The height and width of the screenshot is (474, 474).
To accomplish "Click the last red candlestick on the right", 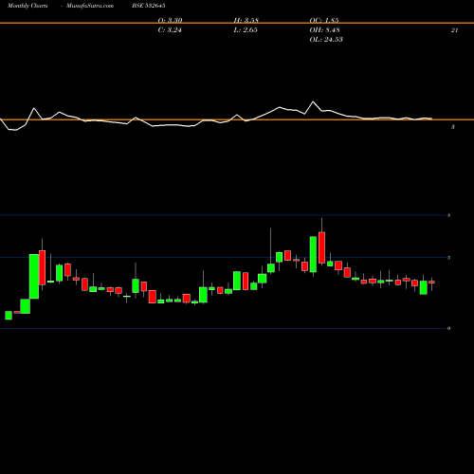I will coord(431,282).
